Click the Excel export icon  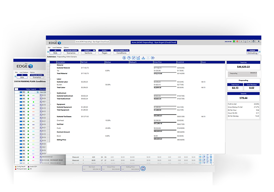click(153, 58)
